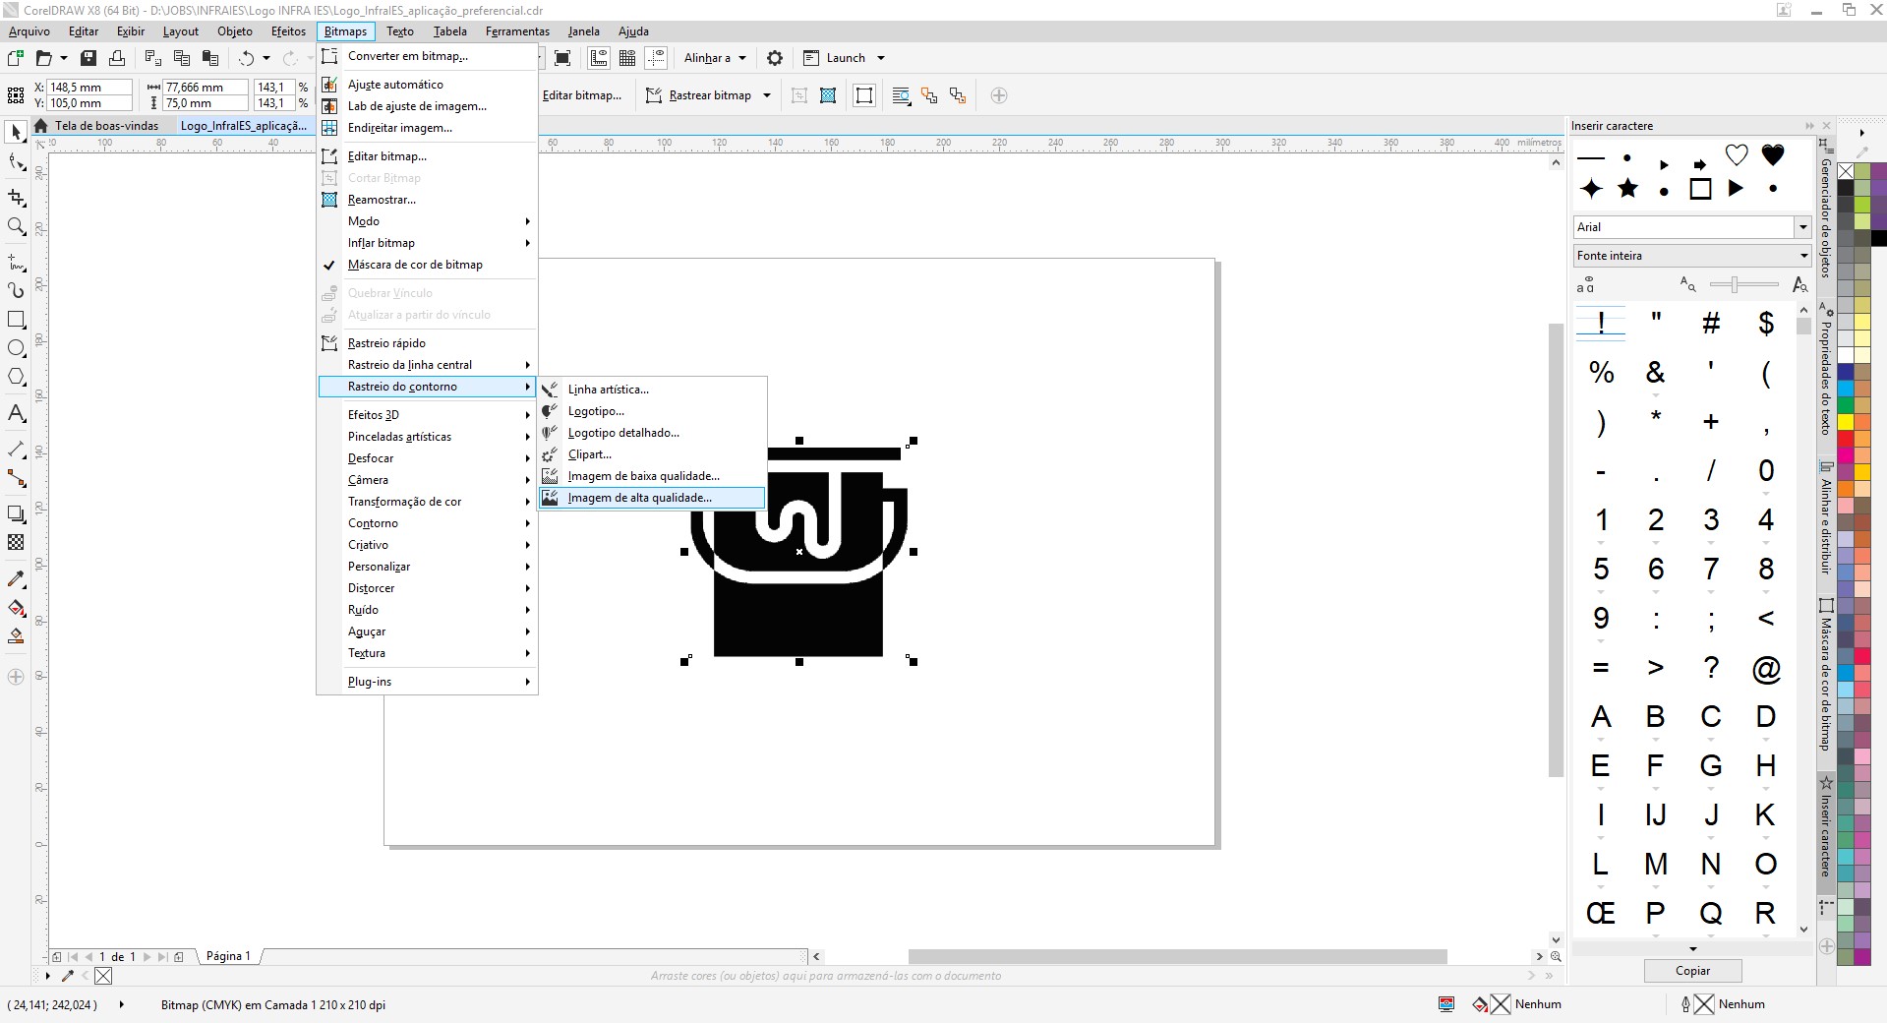
Task: Click Bitmap (CMYK) em Camada status text
Action: (x=272, y=1004)
